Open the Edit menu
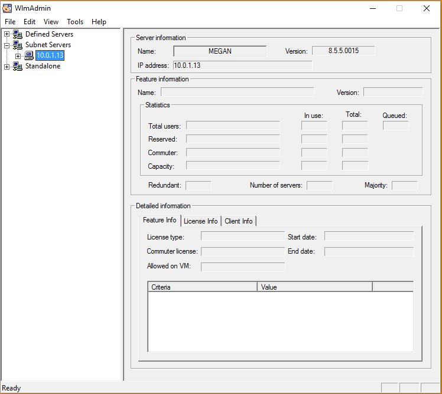This screenshot has height=394, width=442. pos(30,22)
